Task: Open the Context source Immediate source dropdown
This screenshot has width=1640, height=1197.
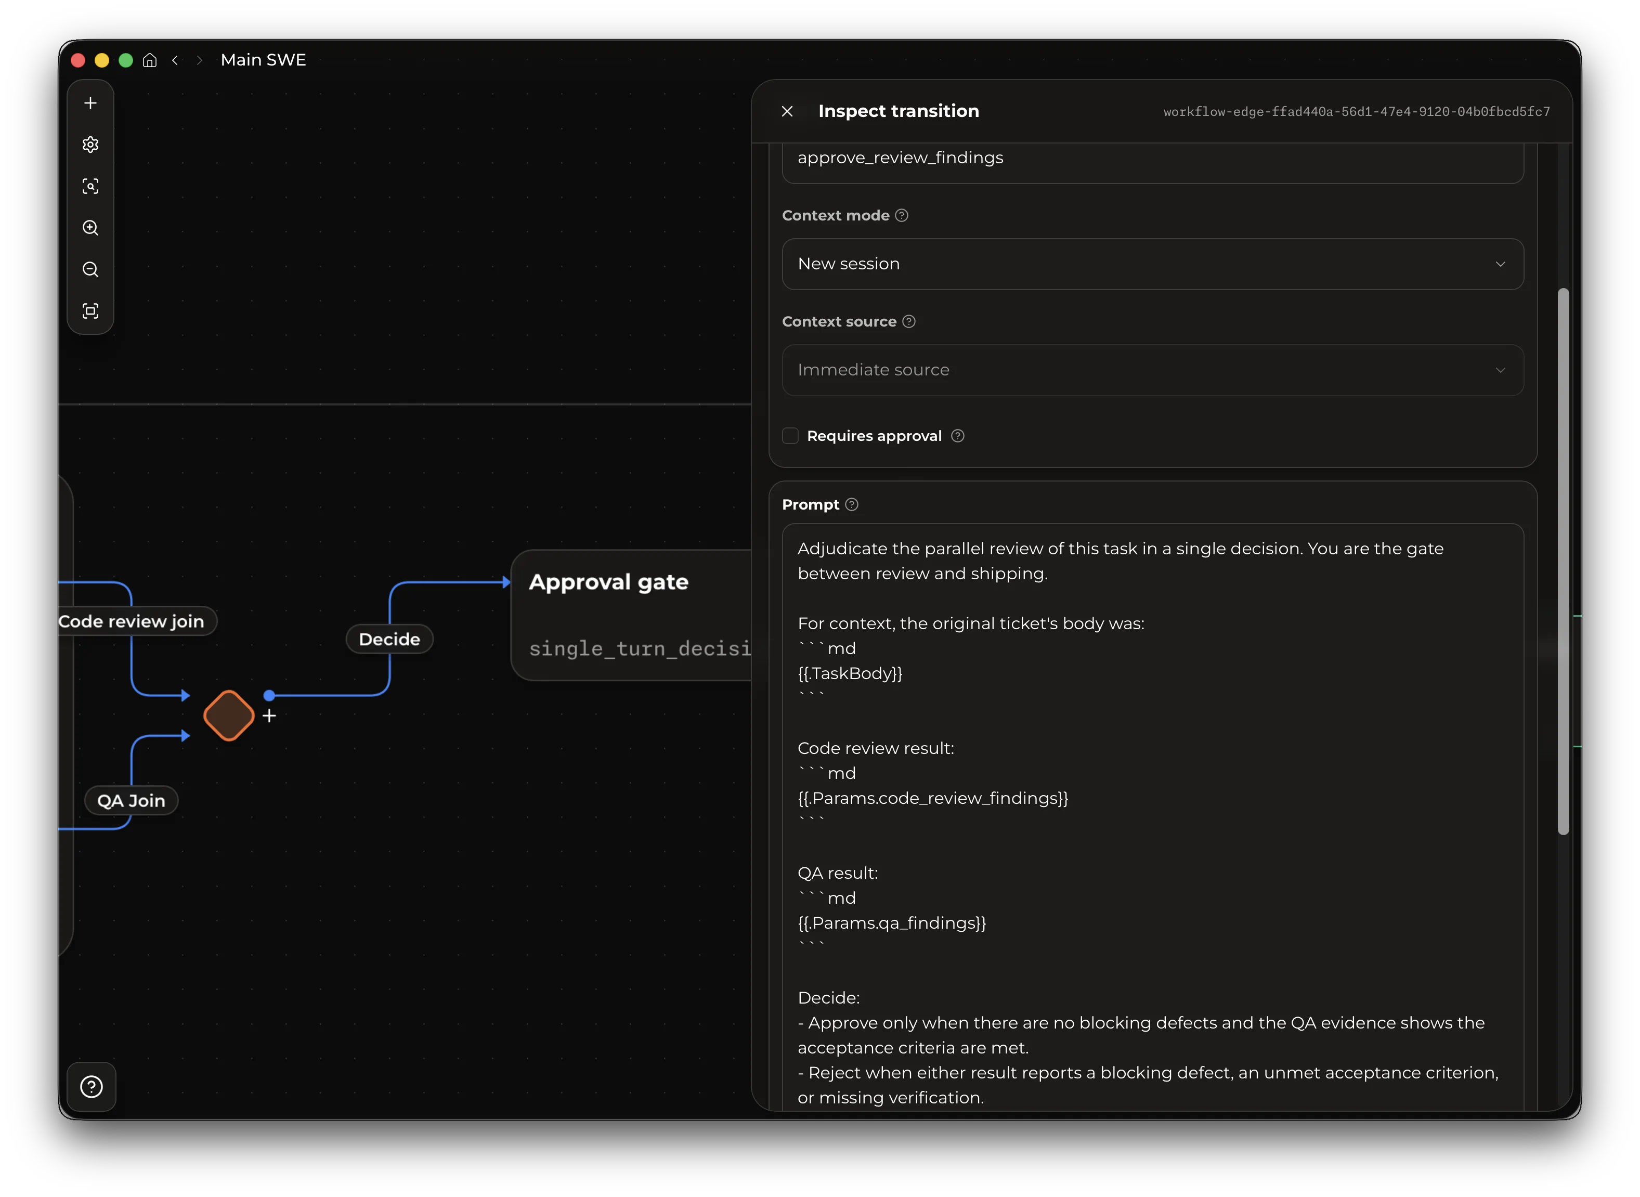Action: click(1152, 370)
